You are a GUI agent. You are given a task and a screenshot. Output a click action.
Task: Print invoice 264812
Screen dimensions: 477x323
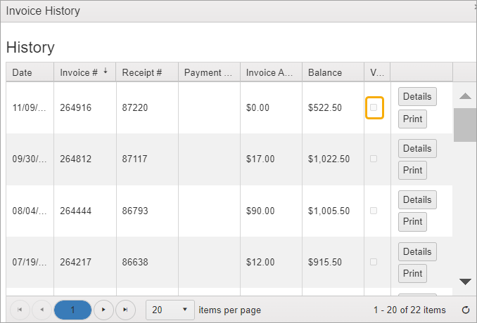pos(413,170)
